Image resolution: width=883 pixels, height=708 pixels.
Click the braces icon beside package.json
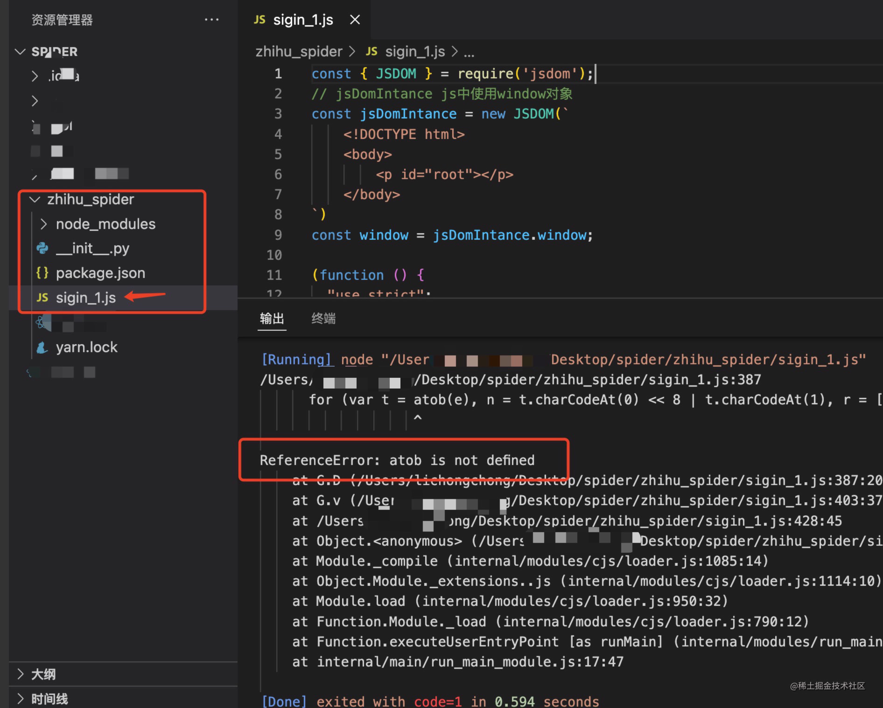click(x=42, y=273)
